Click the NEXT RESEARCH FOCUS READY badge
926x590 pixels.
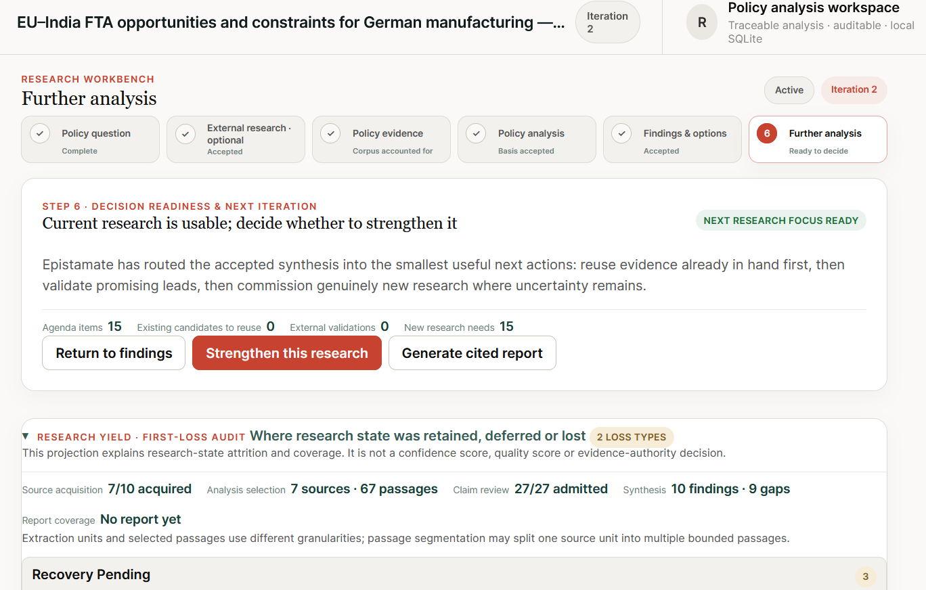781,221
